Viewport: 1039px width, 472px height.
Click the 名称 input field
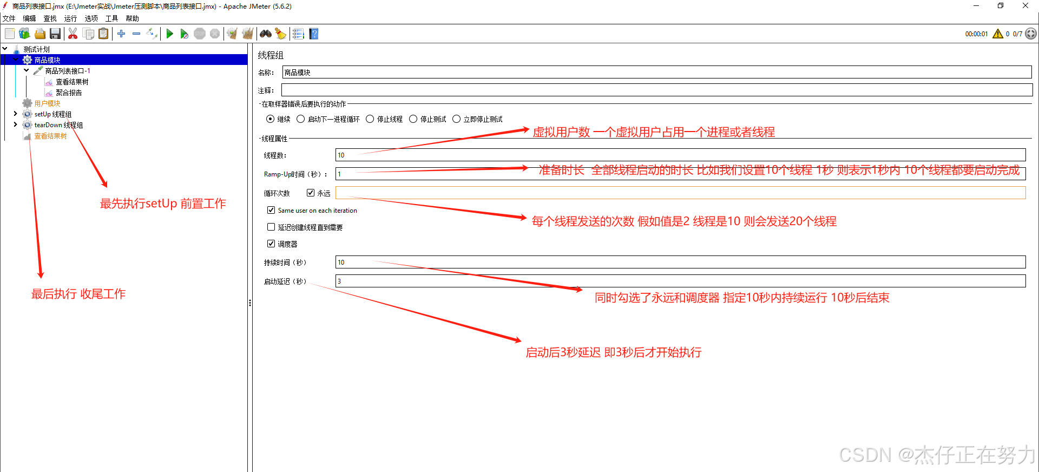pyautogui.click(x=657, y=72)
